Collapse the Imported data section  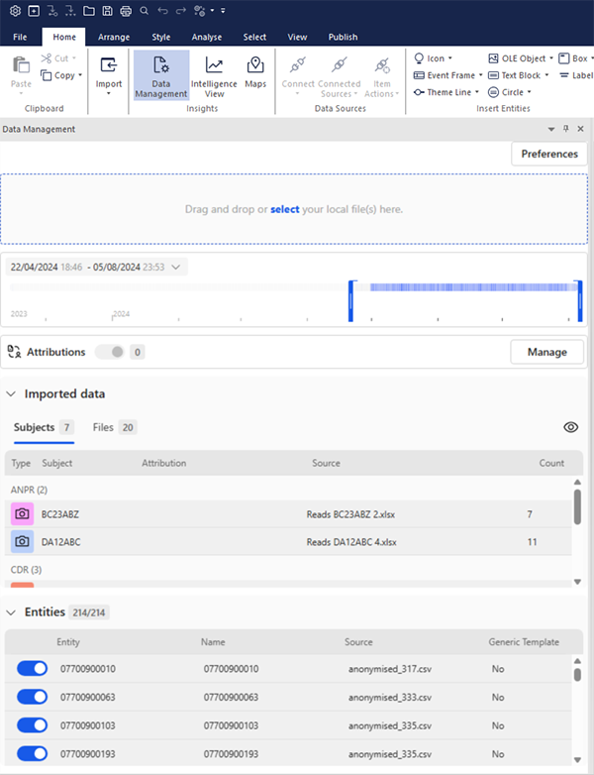click(x=11, y=393)
